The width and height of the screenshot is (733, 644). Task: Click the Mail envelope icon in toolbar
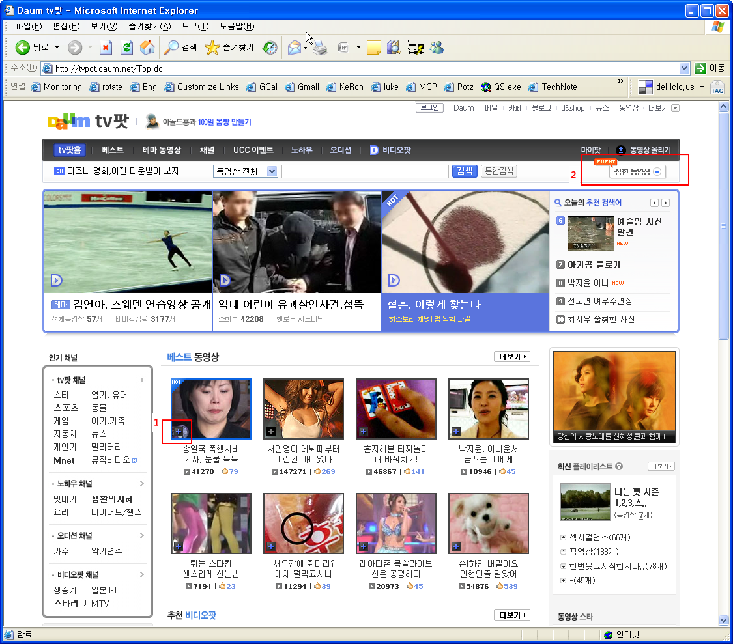click(295, 47)
